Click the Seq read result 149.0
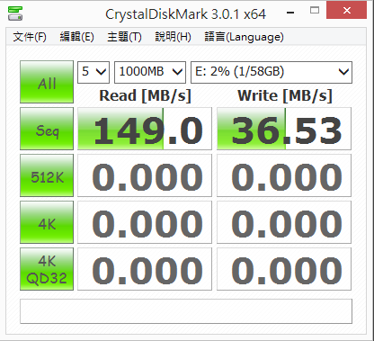Image resolution: width=374 pixels, height=341 pixels. (145, 129)
